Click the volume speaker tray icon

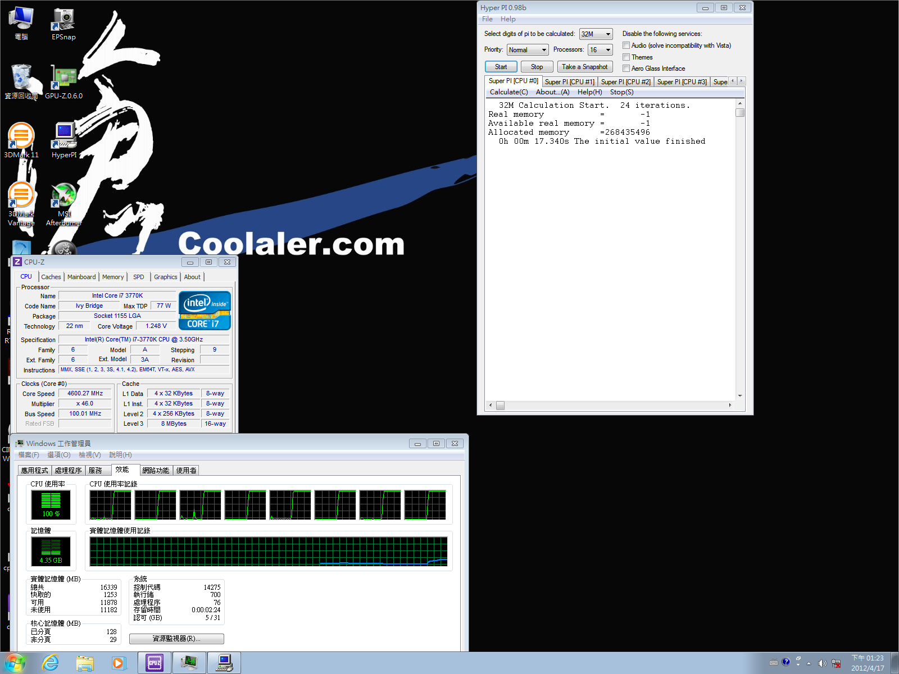tap(823, 663)
